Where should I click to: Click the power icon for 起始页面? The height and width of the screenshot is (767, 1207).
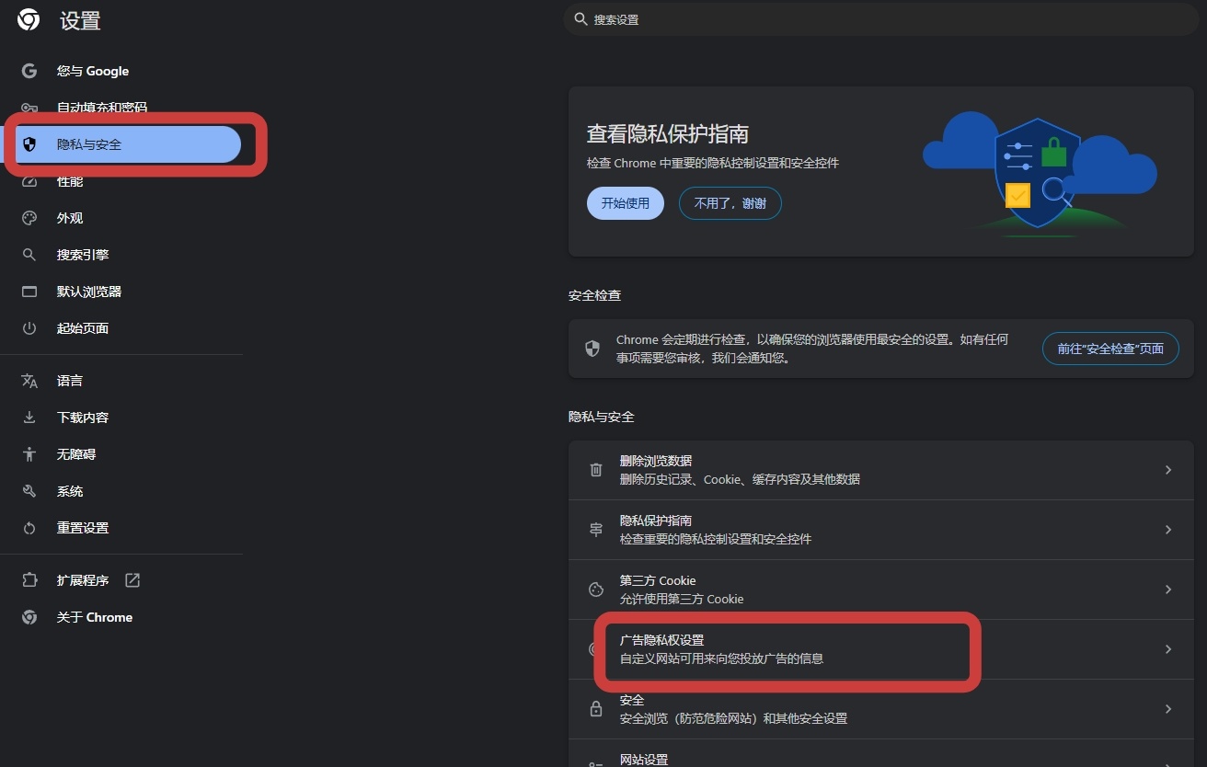(29, 328)
